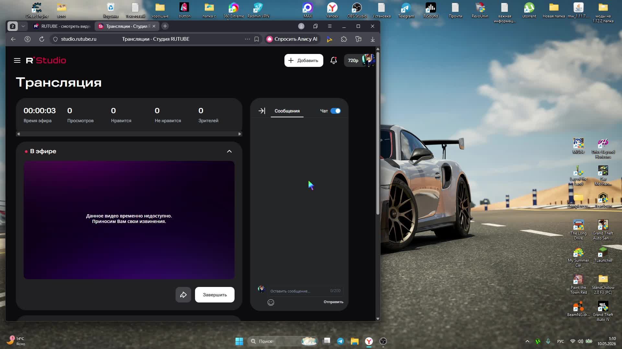Viewport: 622px width, 349px height.
Task: Open browser extensions puzzle icon
Action: click(344, 39)
